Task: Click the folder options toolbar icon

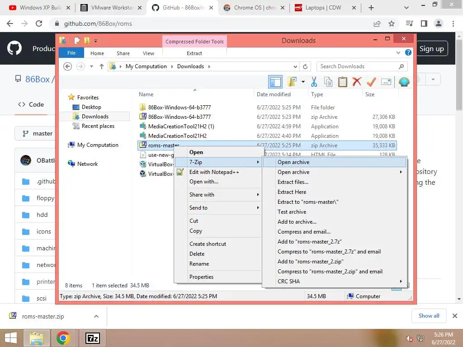Action: [292, 82]
